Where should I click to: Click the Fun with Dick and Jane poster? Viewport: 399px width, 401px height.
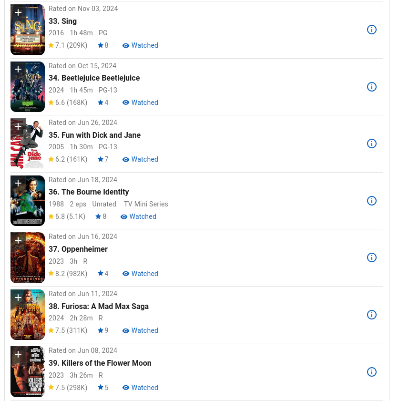[x=28, y=149]
